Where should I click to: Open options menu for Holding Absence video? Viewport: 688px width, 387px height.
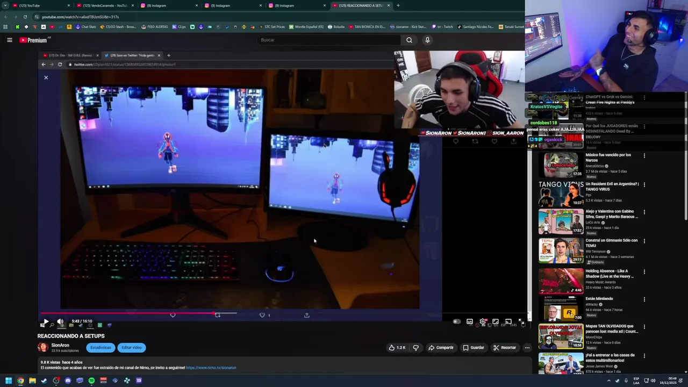[x=644, y=272]
